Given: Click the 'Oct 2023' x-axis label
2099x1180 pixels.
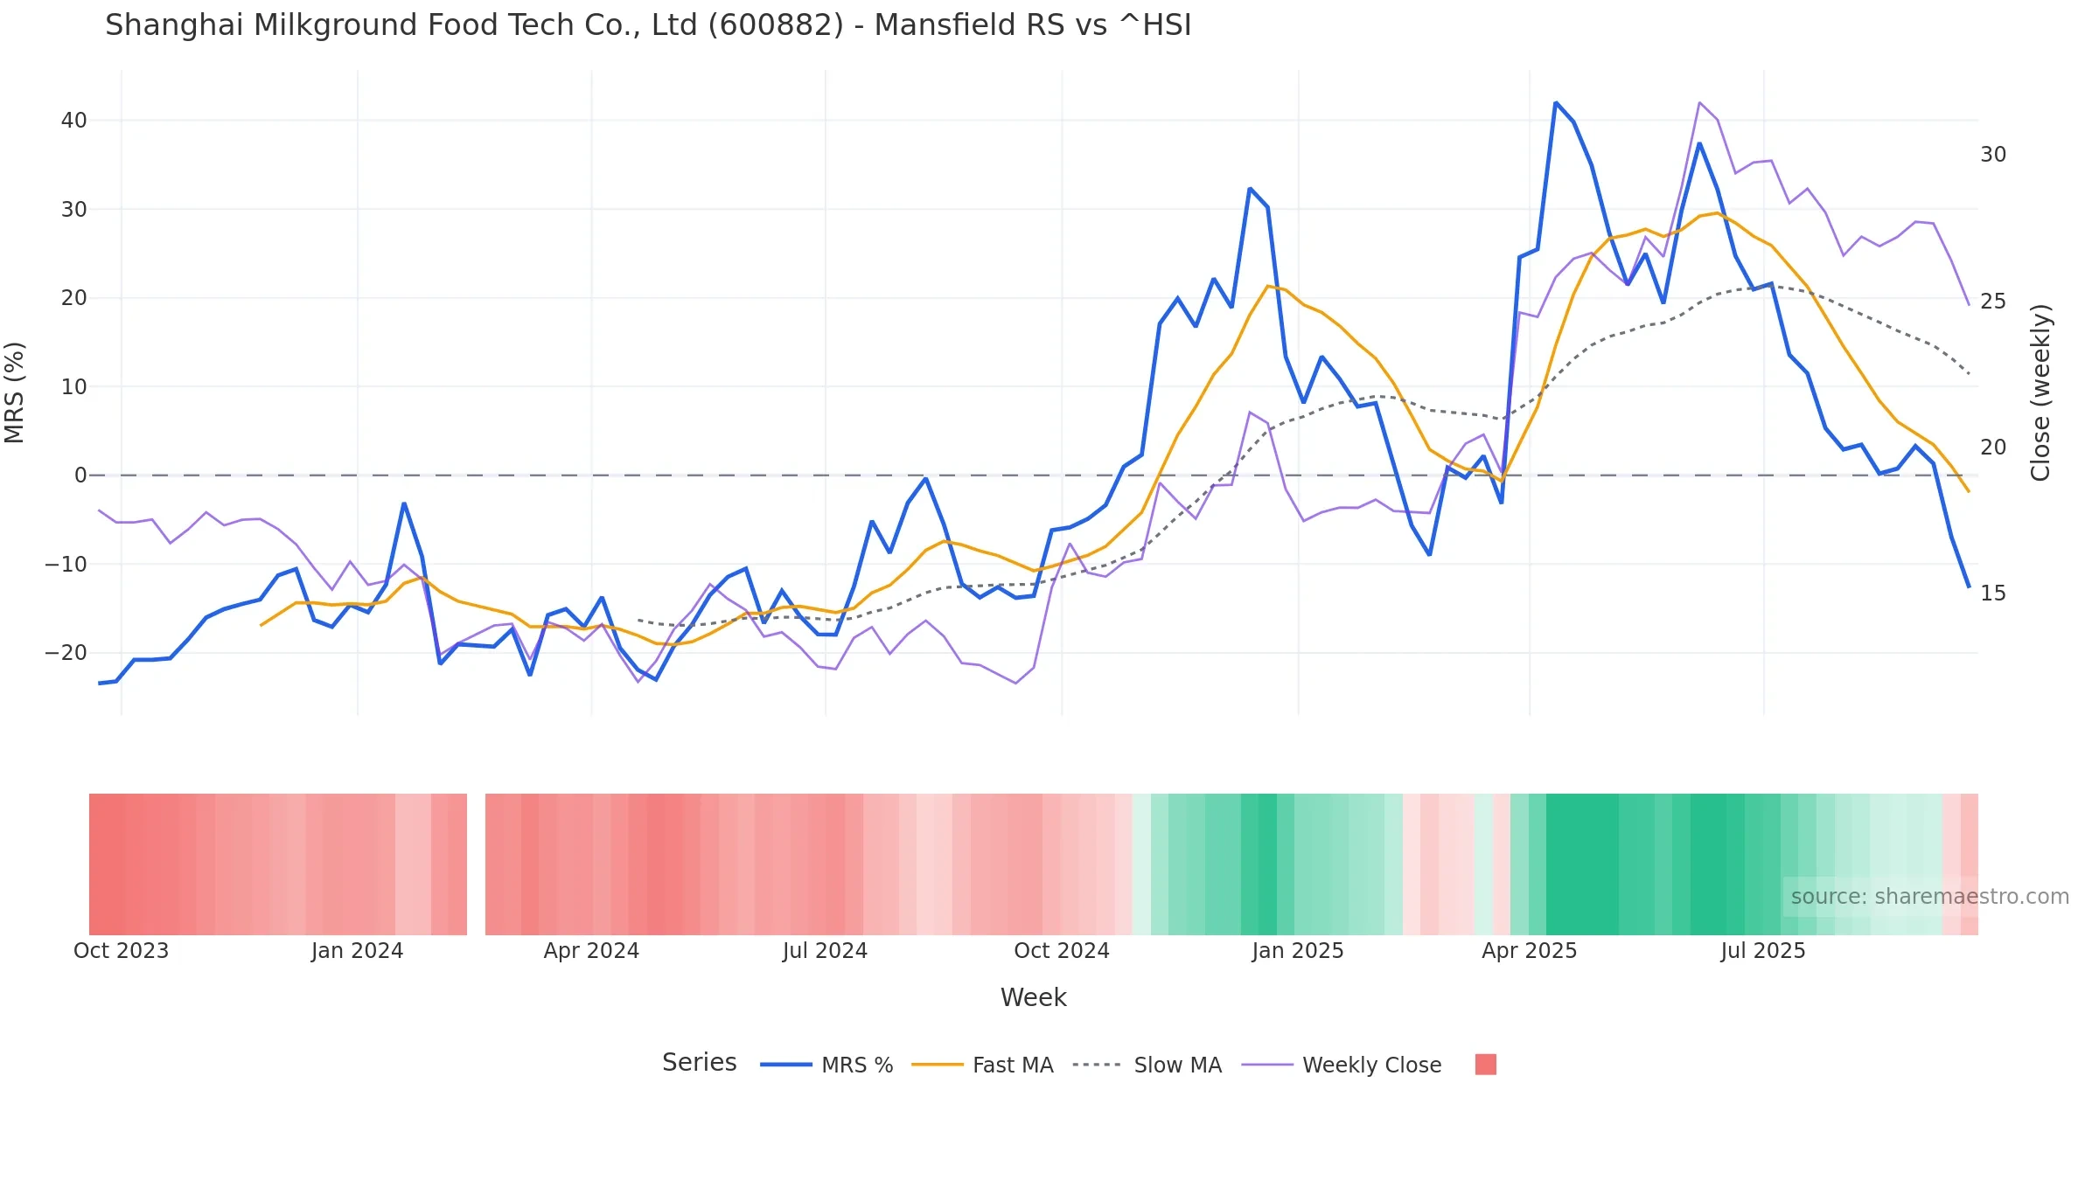Looking at the screenshot, I should click(121, 950).
